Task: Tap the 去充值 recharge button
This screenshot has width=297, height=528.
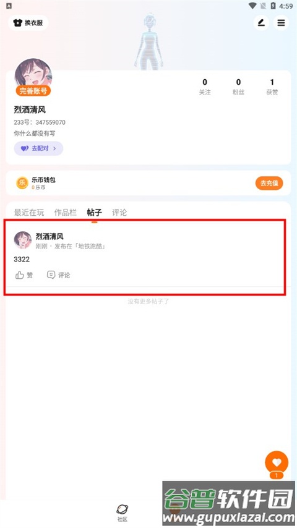Action: tap(269, 183)
